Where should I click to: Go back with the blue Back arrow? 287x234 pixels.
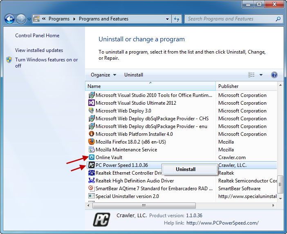coord(9,19)
